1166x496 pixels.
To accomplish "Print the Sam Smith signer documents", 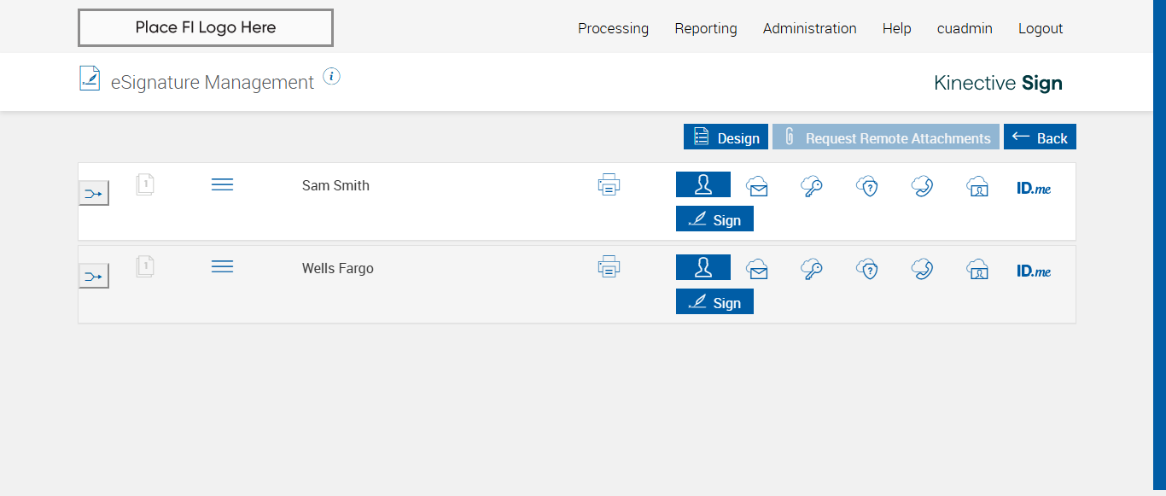I will pos(609,184).
